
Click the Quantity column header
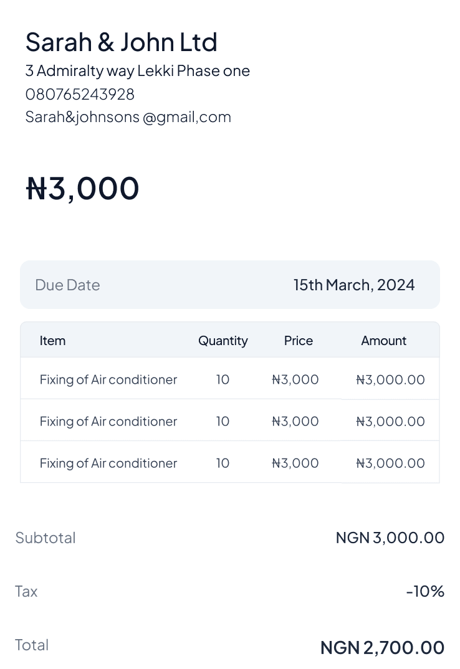point(223,341)
